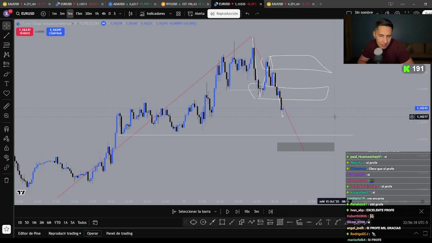Change the 10x replay speed
The width and height of the screenshot is (432, 243).
(247, 212)
